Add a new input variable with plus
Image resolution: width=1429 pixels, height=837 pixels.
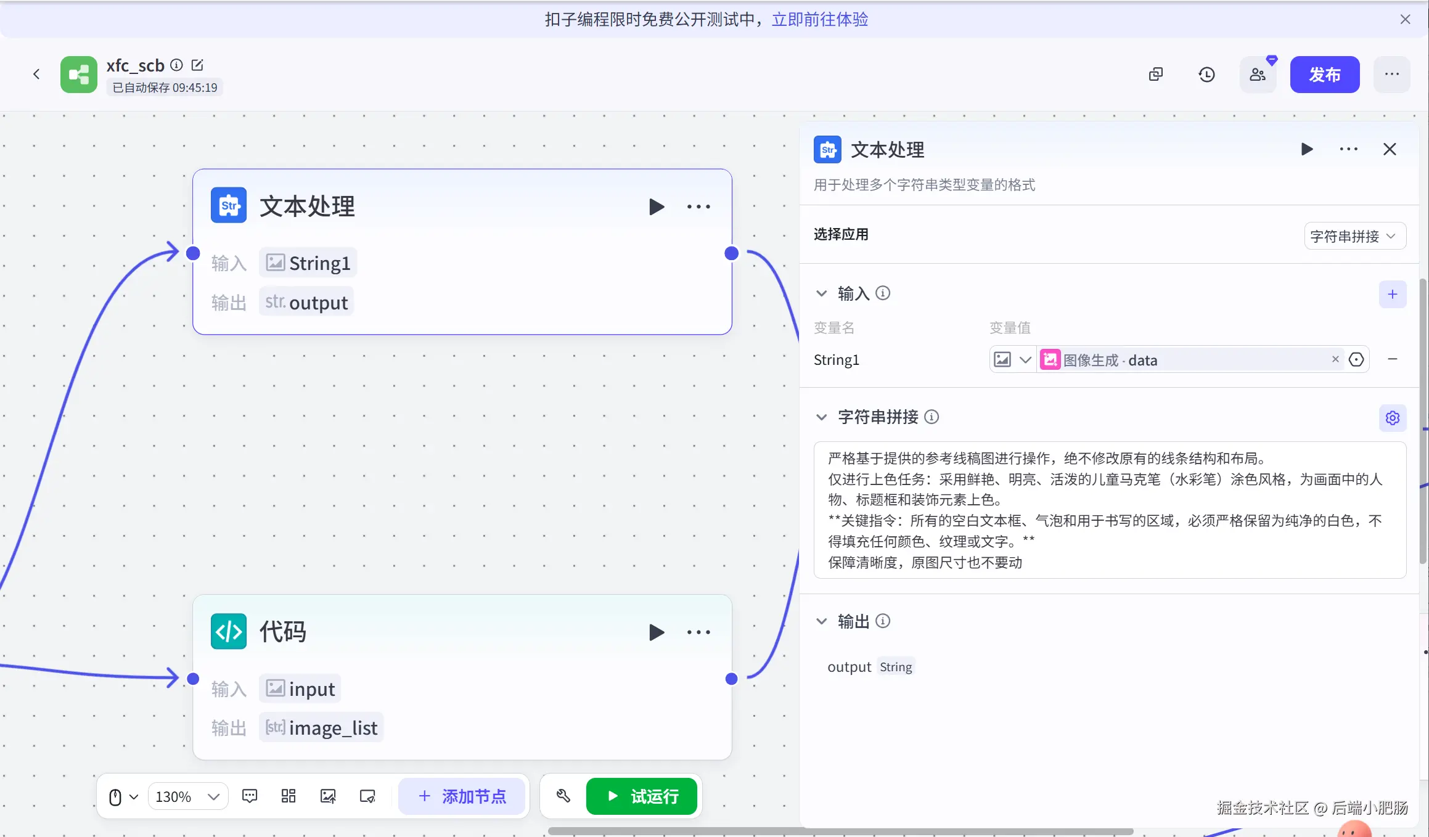click(x=1392, y=294)
